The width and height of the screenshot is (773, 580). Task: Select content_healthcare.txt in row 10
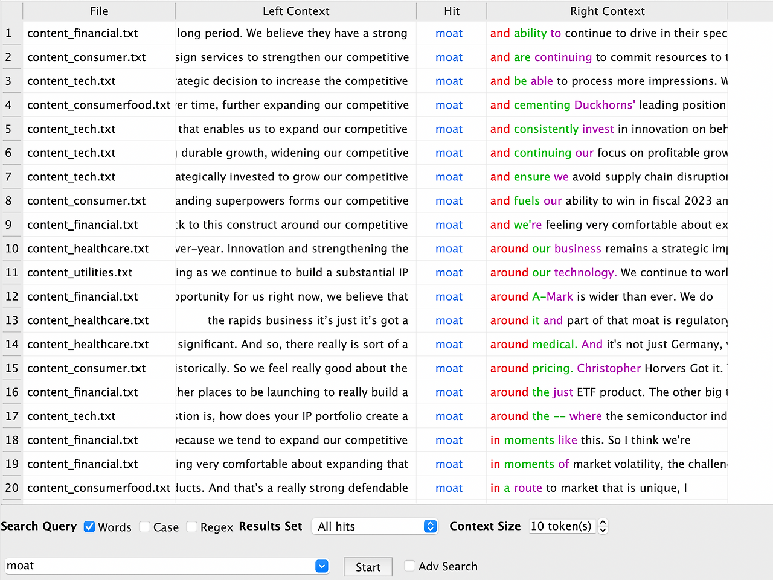click(x=88, y=249)
